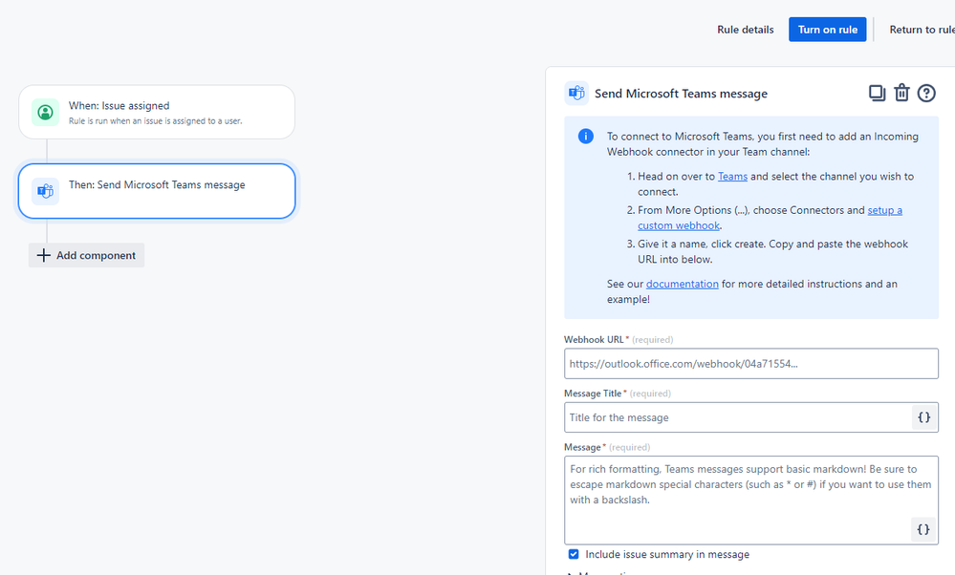Follow the setup a custom webhook link
The width and height of the screenshot is (955, 575).
(x=770, y=218)
